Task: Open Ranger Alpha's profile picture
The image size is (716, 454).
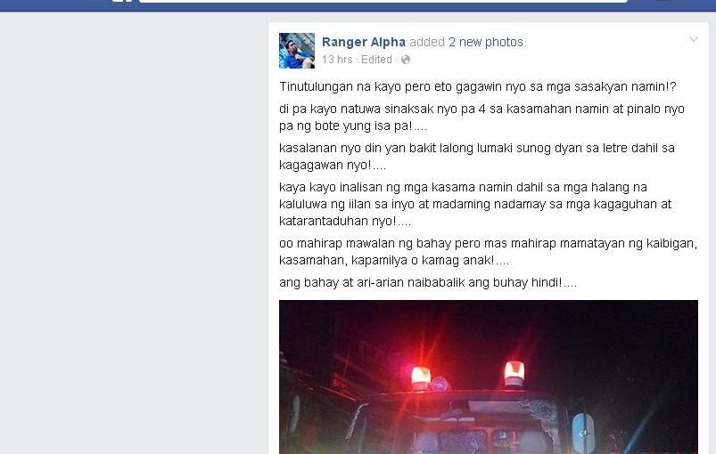Action: (297, 51)
